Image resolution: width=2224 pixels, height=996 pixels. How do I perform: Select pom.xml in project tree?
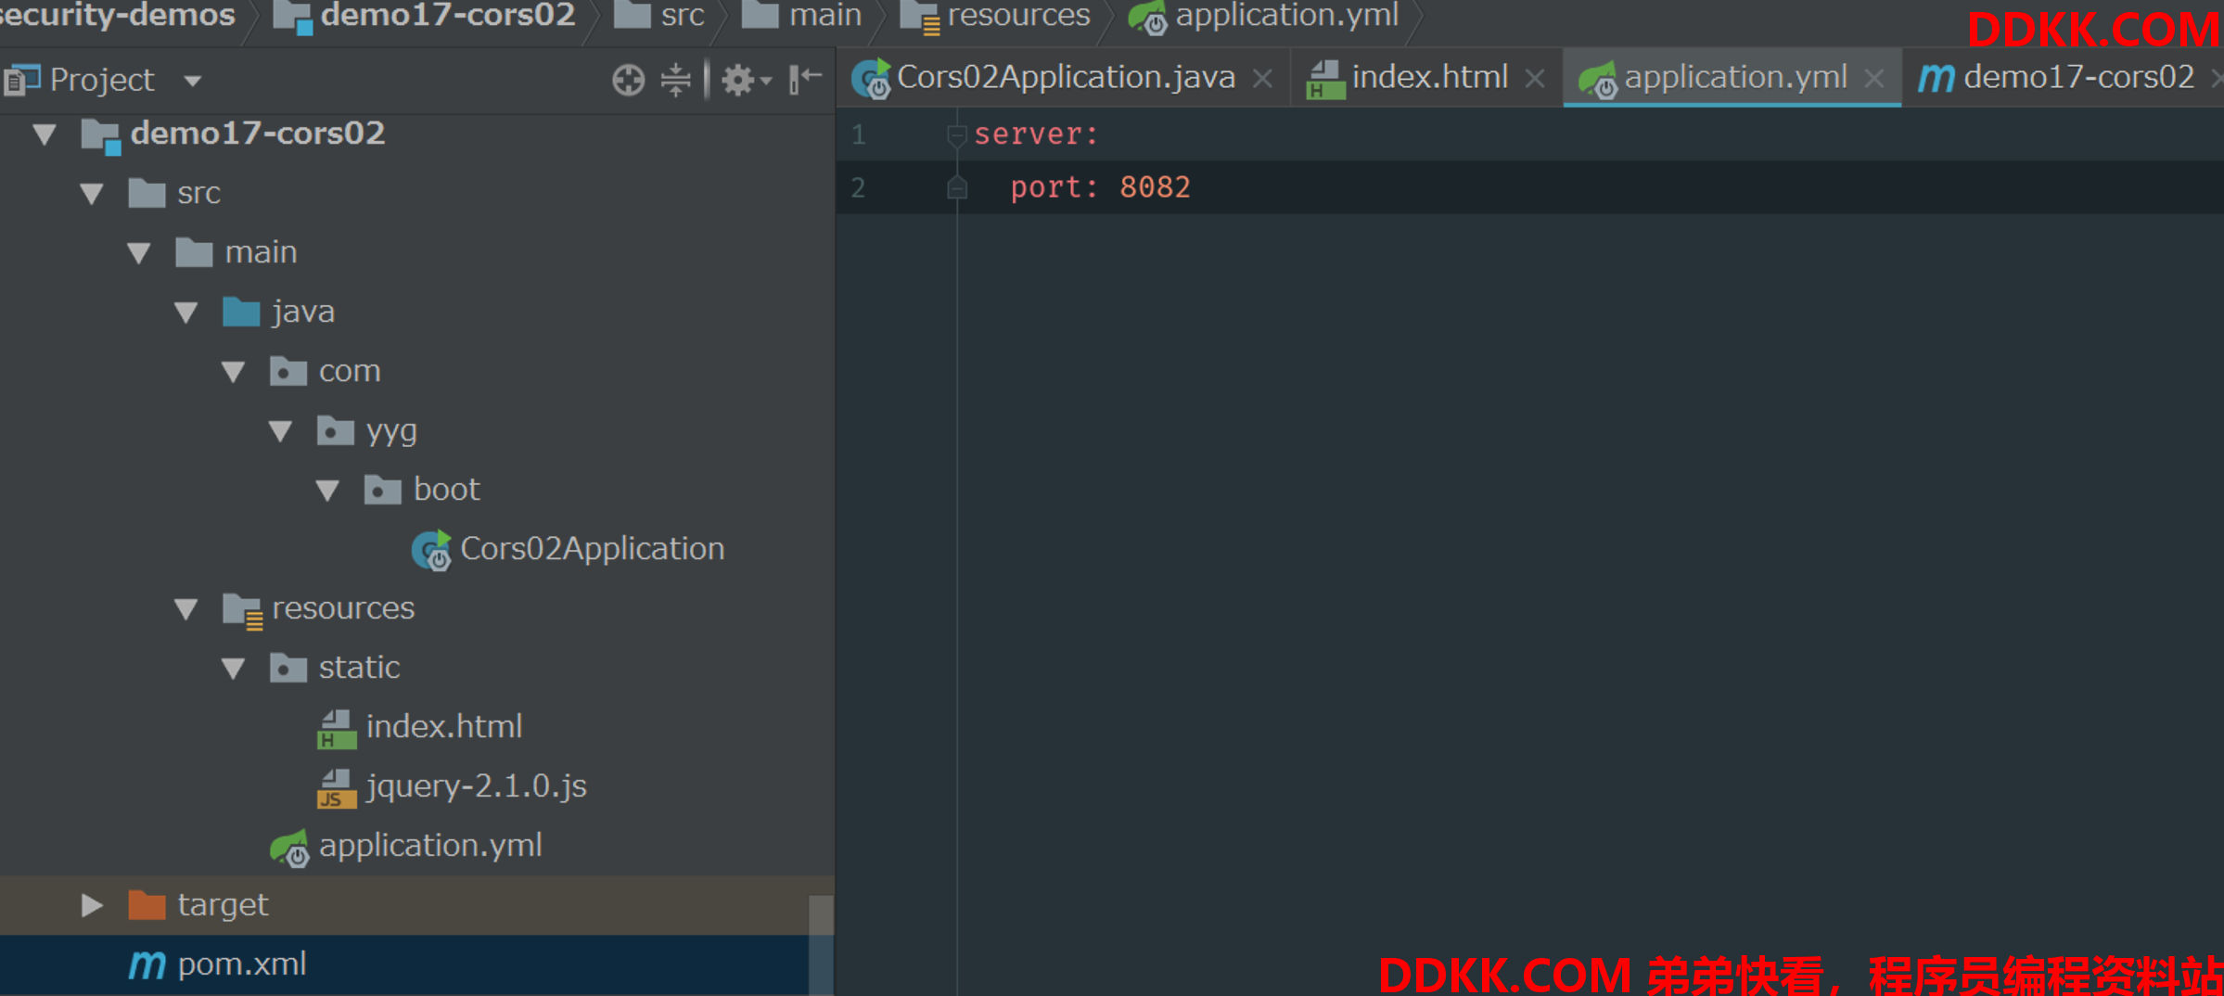[242, 964]
